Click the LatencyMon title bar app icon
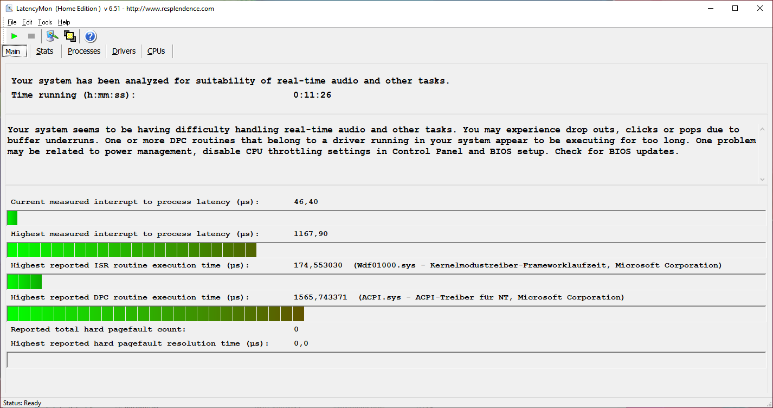The width and height of the screenshot is (773, 408). tap(9, 8)
